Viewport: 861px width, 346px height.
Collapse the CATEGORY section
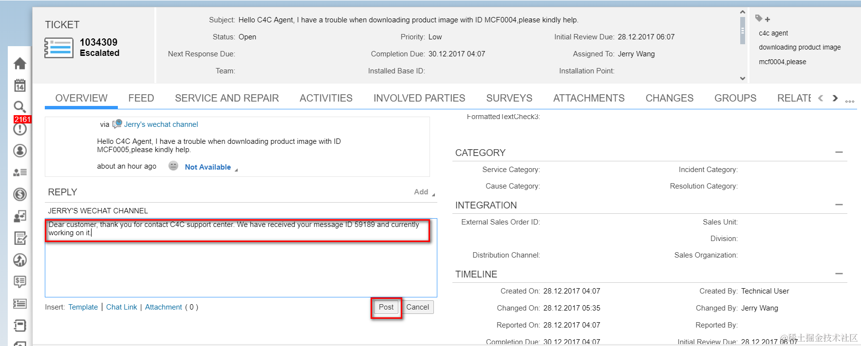click(x=839, y=152)
